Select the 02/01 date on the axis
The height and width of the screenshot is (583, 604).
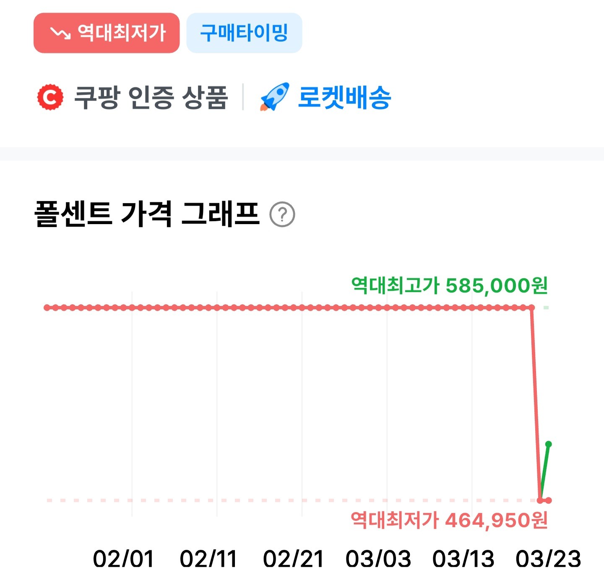123,559
